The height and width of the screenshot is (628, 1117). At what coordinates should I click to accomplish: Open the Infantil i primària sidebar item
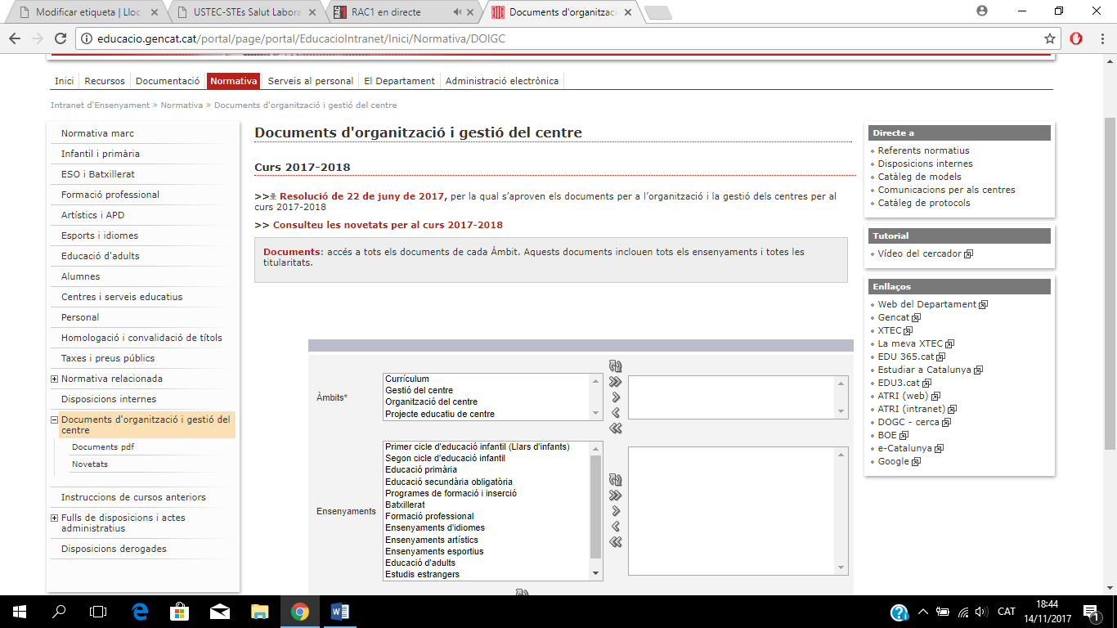pos(101,154)
